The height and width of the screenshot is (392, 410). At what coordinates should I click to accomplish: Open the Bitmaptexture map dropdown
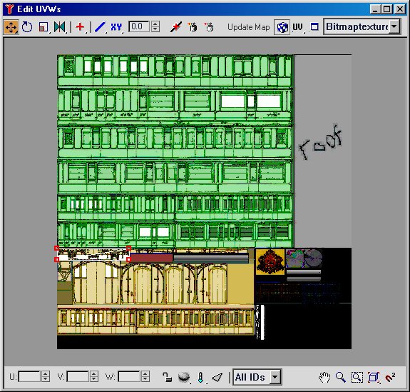point(362,26)
